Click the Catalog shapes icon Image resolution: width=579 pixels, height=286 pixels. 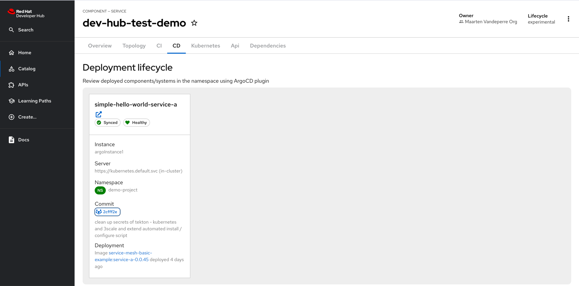pyautogui.click(x=11, y=69)
